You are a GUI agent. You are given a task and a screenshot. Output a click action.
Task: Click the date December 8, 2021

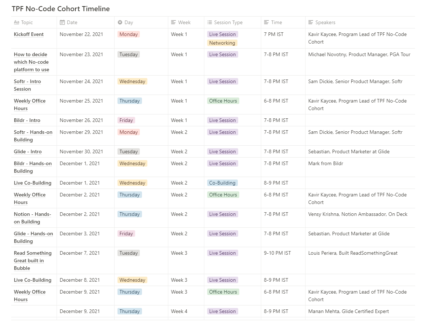click(x=80, y=280)
